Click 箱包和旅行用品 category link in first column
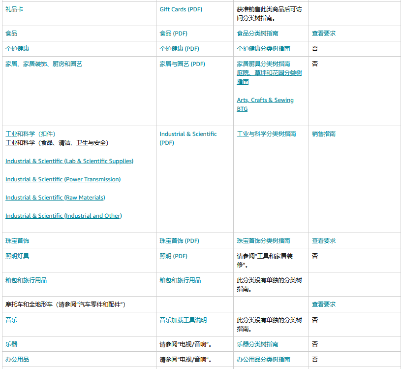The image size is (403, 369). coord(26,280)
